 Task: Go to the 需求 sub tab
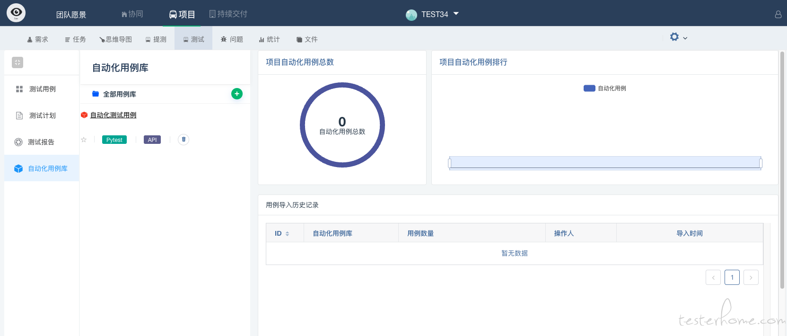pyautogui.click(x=37, y=39)
